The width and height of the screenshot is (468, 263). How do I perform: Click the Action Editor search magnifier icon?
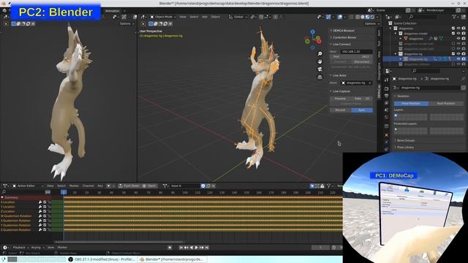[x=4, y=192]
